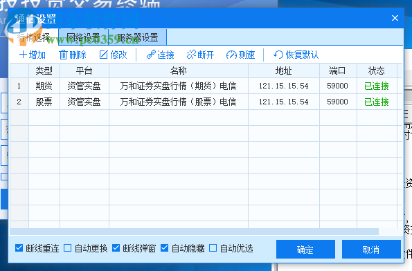Viewport: 412px width, 271px height.
Task: Switch to the 行情选择 tab
Action: [x=34, y=37]
